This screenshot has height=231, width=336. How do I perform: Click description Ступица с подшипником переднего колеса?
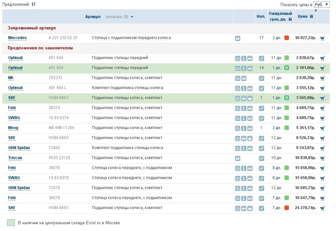[x=131, y=38]
